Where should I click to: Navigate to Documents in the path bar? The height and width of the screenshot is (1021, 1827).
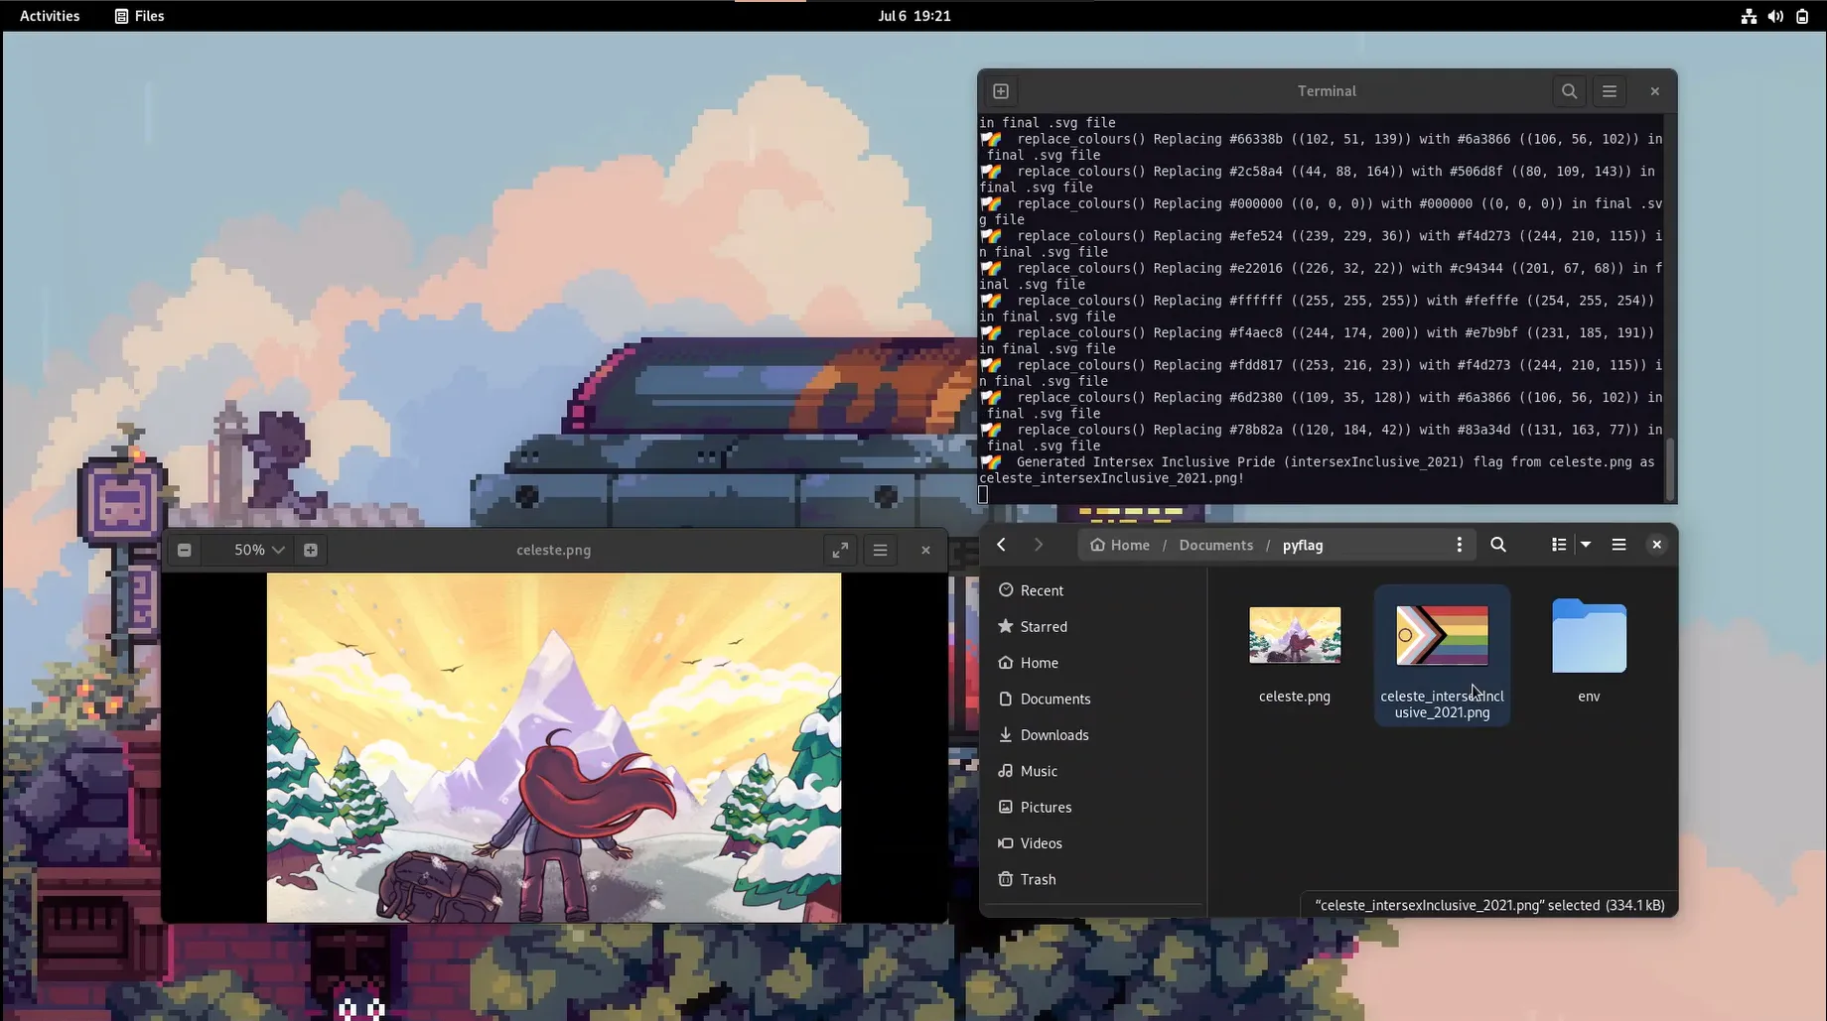tap(1215, 545)
